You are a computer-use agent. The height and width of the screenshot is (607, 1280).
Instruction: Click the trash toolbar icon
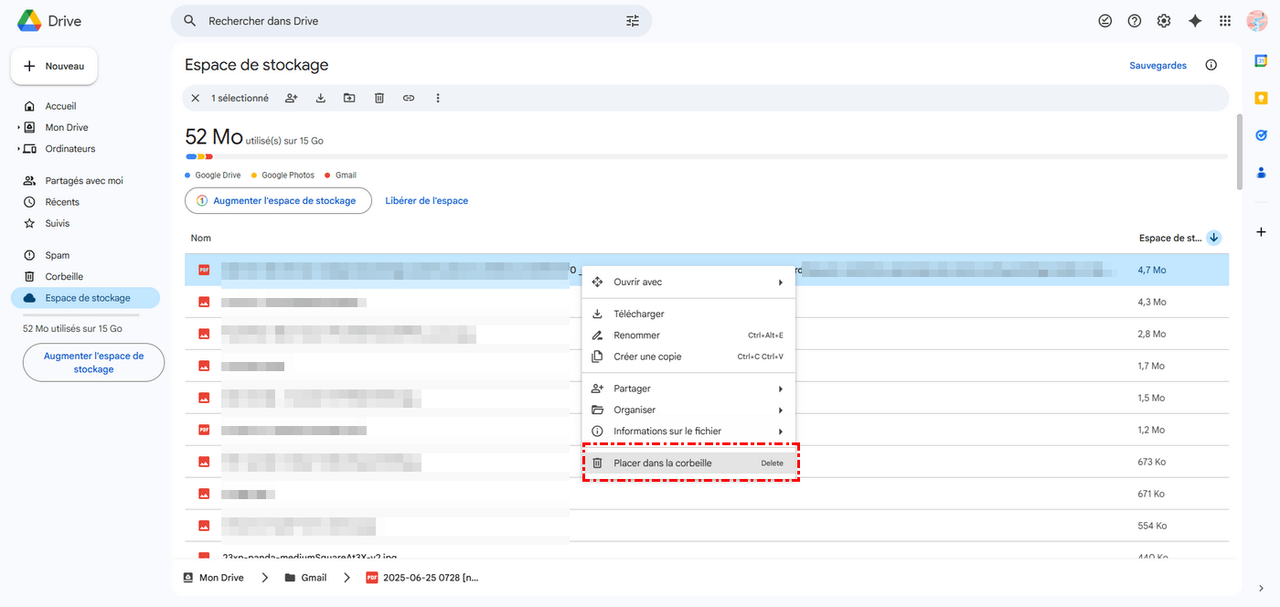pyautogui.click(x=379, y=98)
